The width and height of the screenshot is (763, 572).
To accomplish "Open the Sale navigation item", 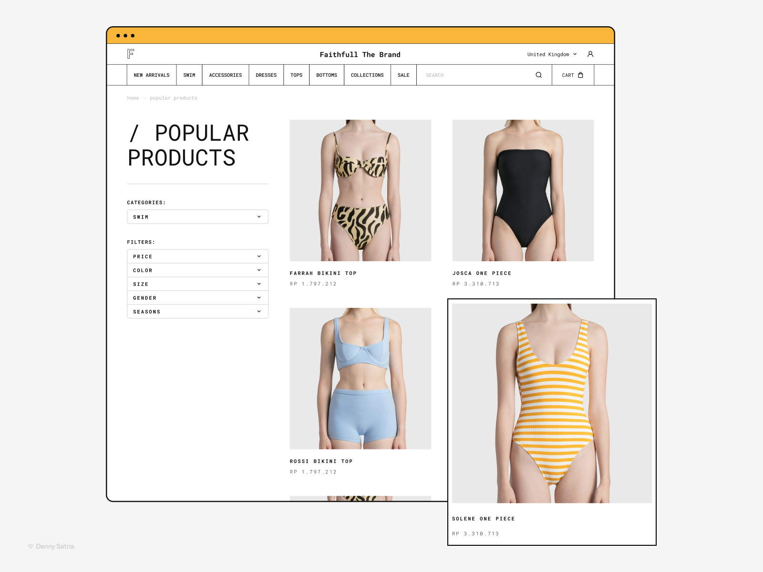I will coord(403,75).
